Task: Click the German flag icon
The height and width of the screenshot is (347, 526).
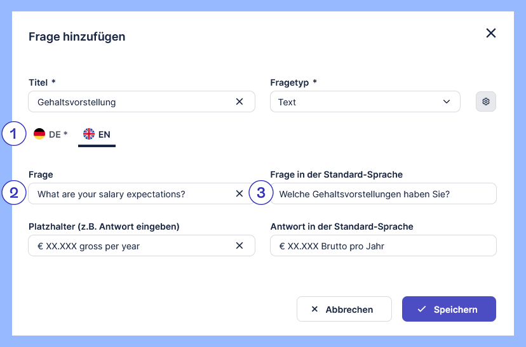Action: coord(39,134)
